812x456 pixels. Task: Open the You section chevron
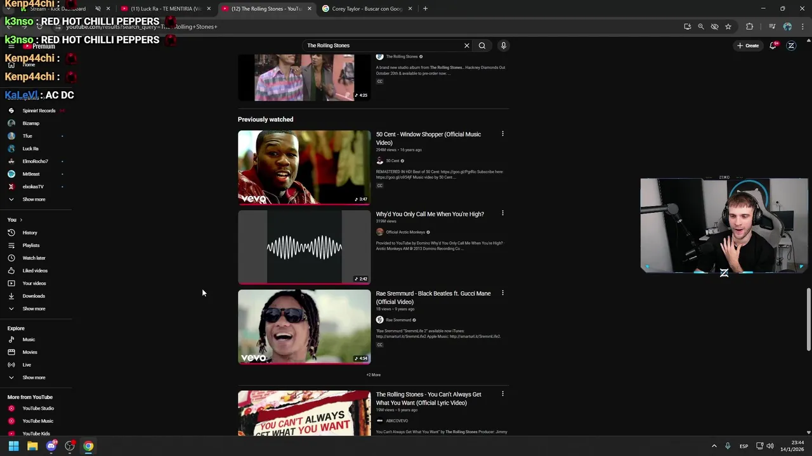click(x=21, y=220)
